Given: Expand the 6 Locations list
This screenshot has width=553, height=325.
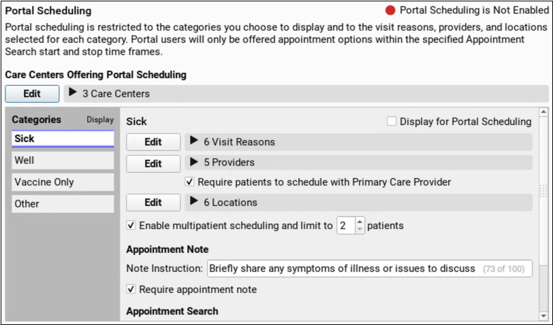Looking at the screenshot, I should (194, 202).
